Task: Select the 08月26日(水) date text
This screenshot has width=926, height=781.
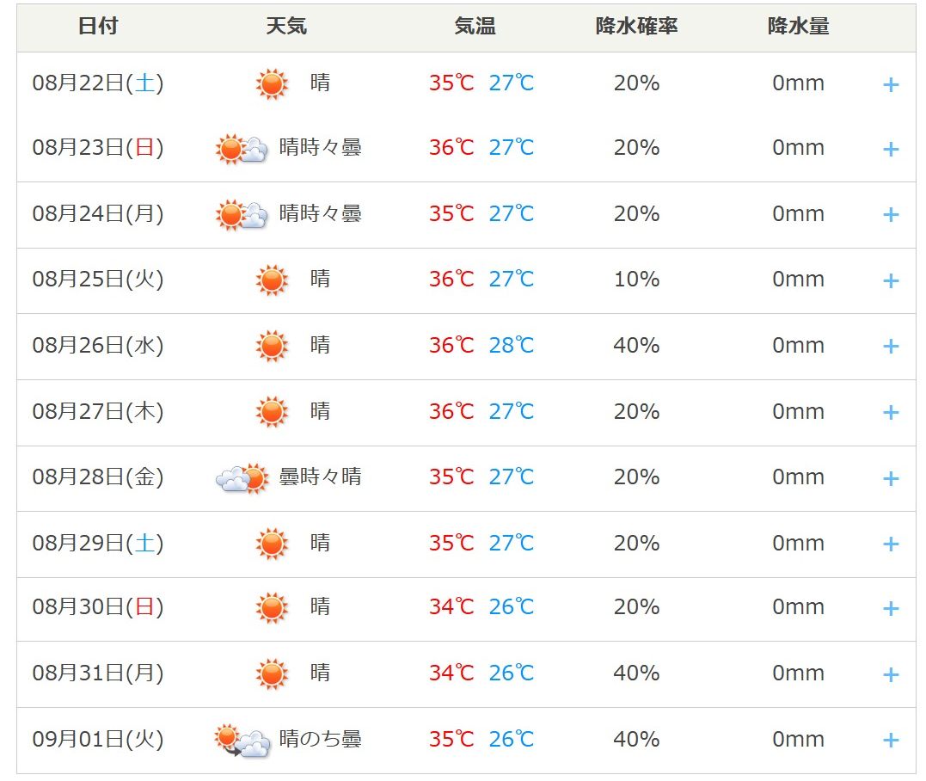Action: click(x=98, y=345)
